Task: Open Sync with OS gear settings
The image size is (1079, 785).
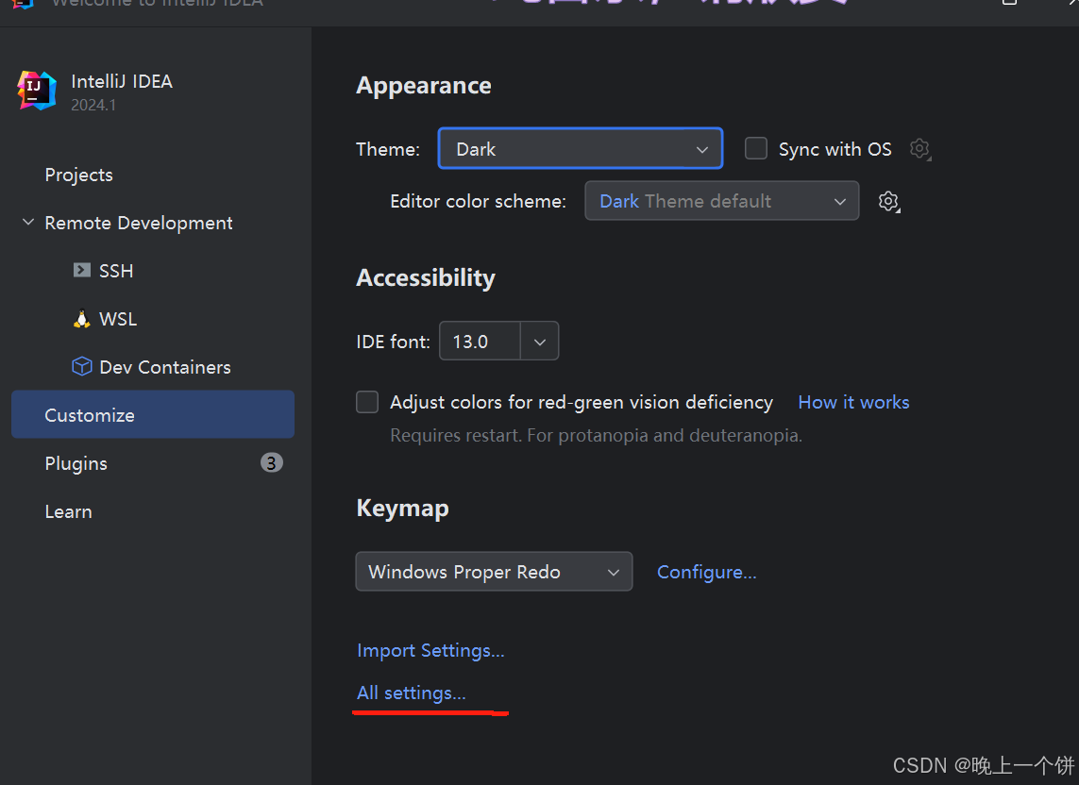Action: [x=920, y=149]
